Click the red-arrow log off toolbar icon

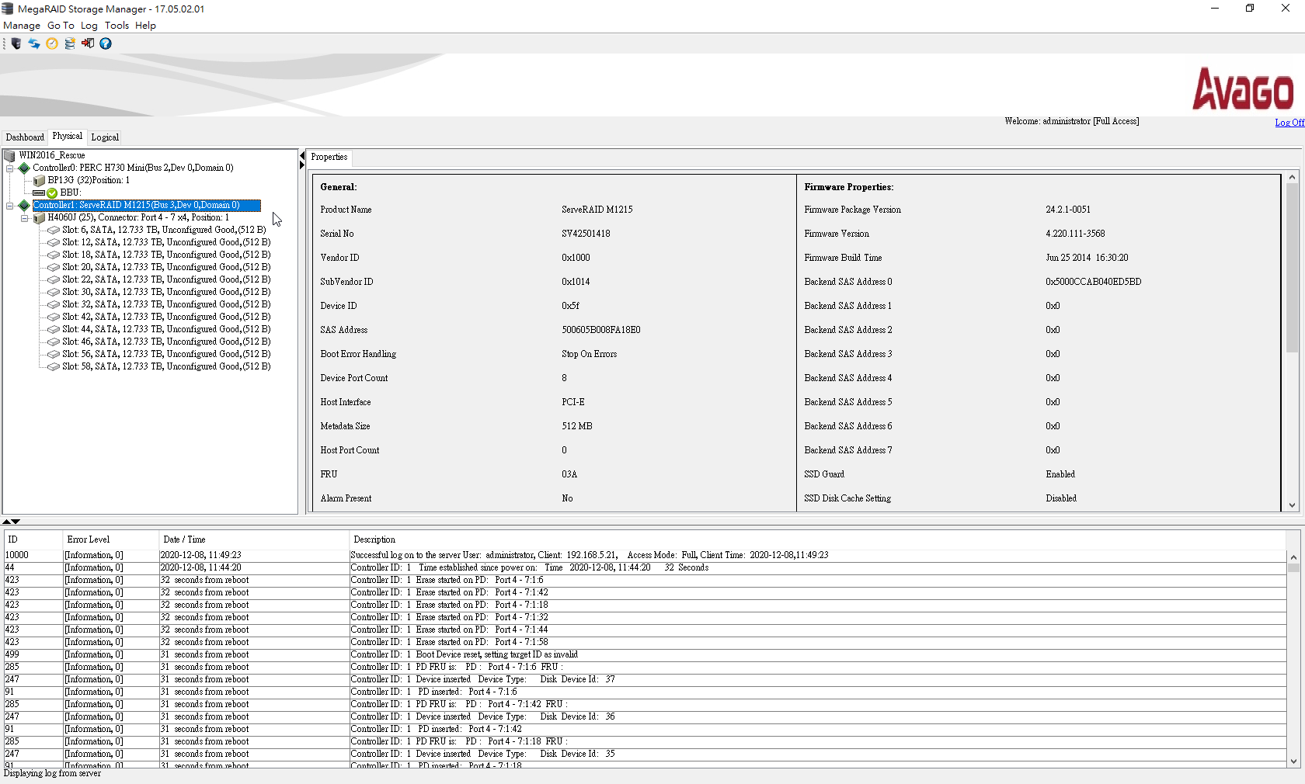click(88, 43)
